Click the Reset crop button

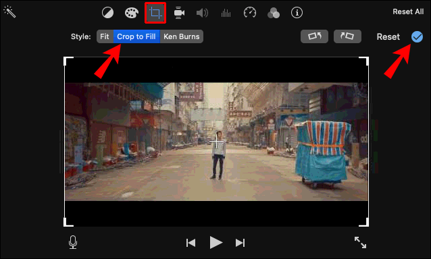pos(388,37)
